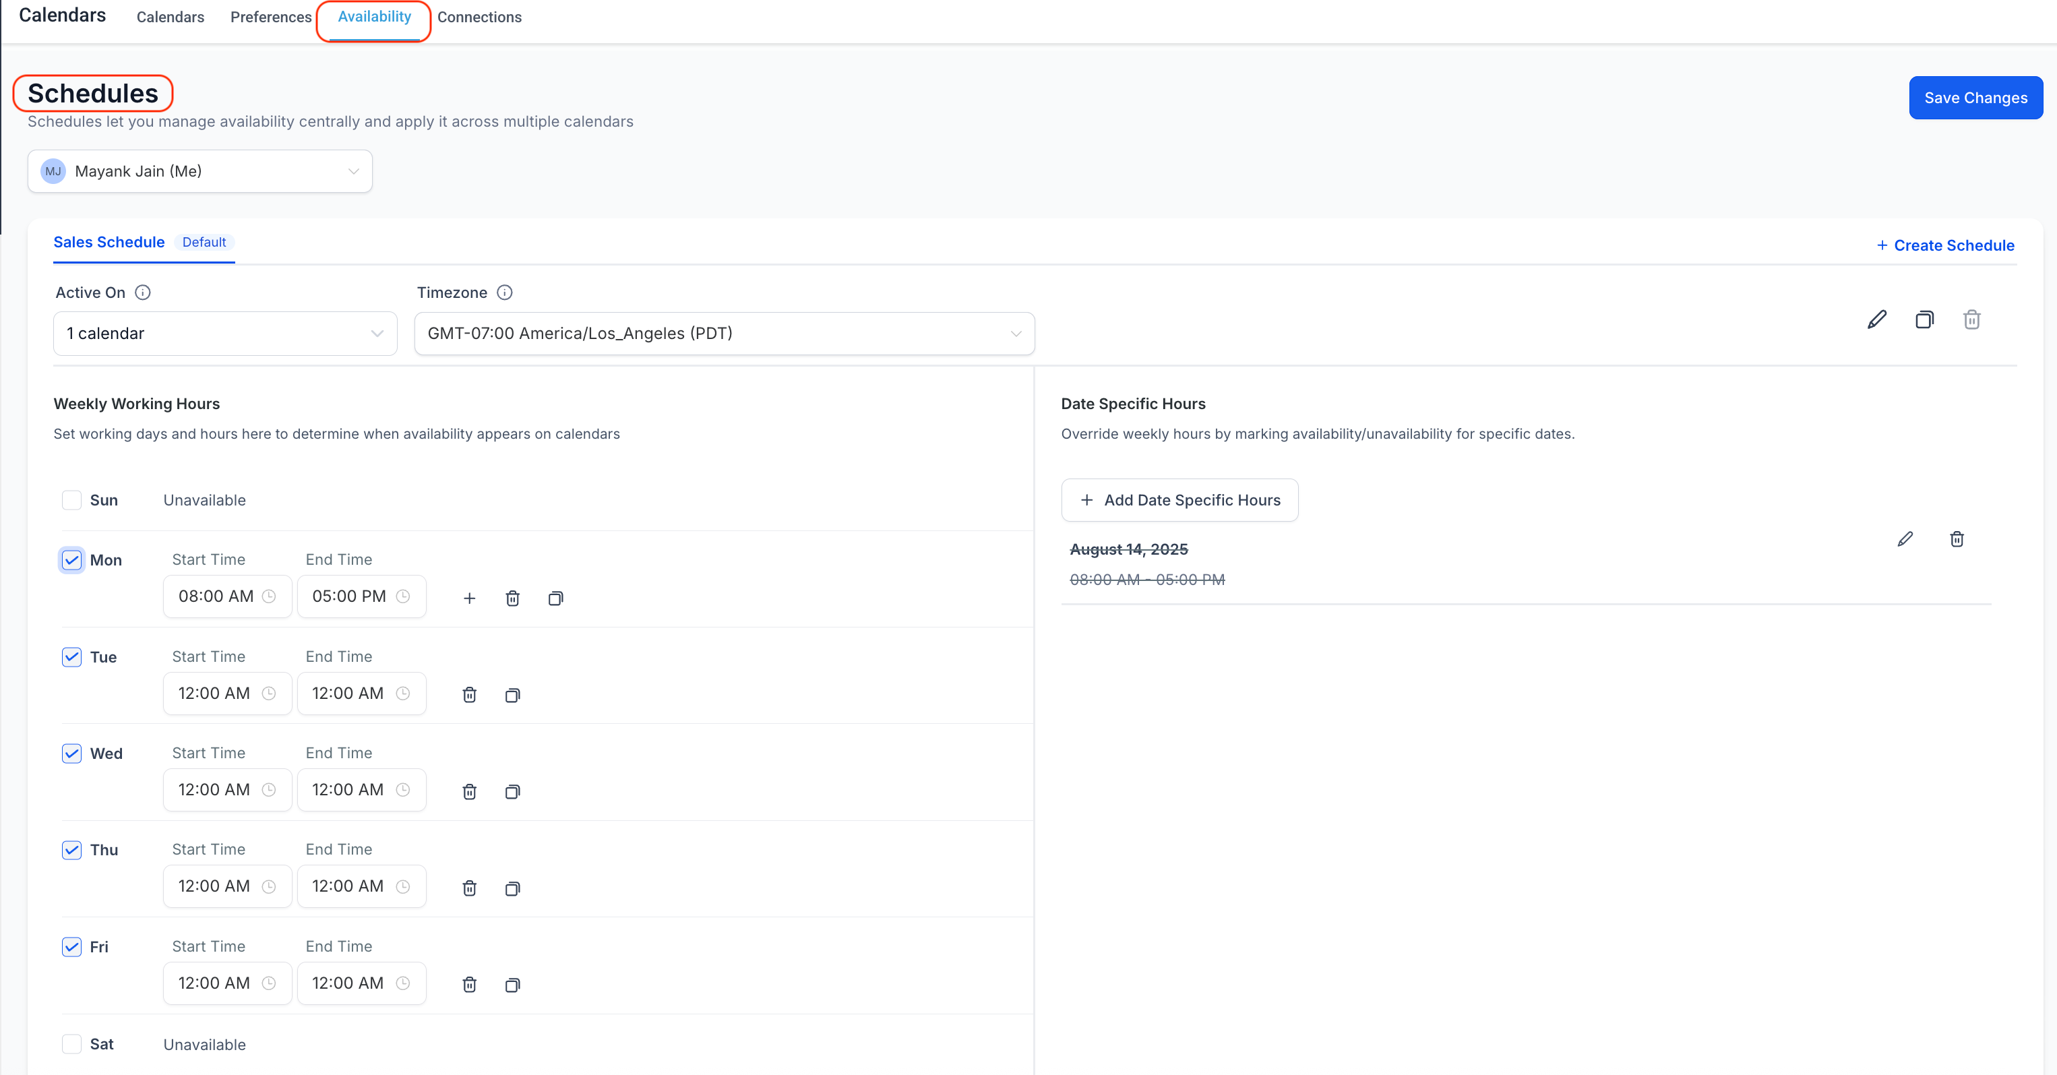Viewport: 2057px width, 1075px height.
Task: Enable Saturday availability checkbox
Action: coord(72,1044)
